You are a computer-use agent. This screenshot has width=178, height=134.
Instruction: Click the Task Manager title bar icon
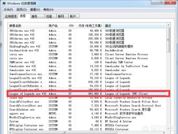coord(4,3)
